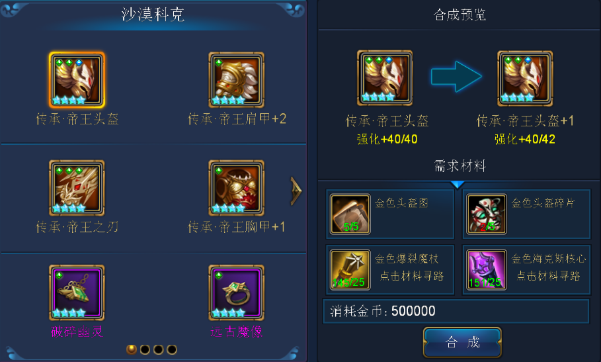
Task: Click the 消耗金币 500000 cost field
Action: (x=456, y=311)
